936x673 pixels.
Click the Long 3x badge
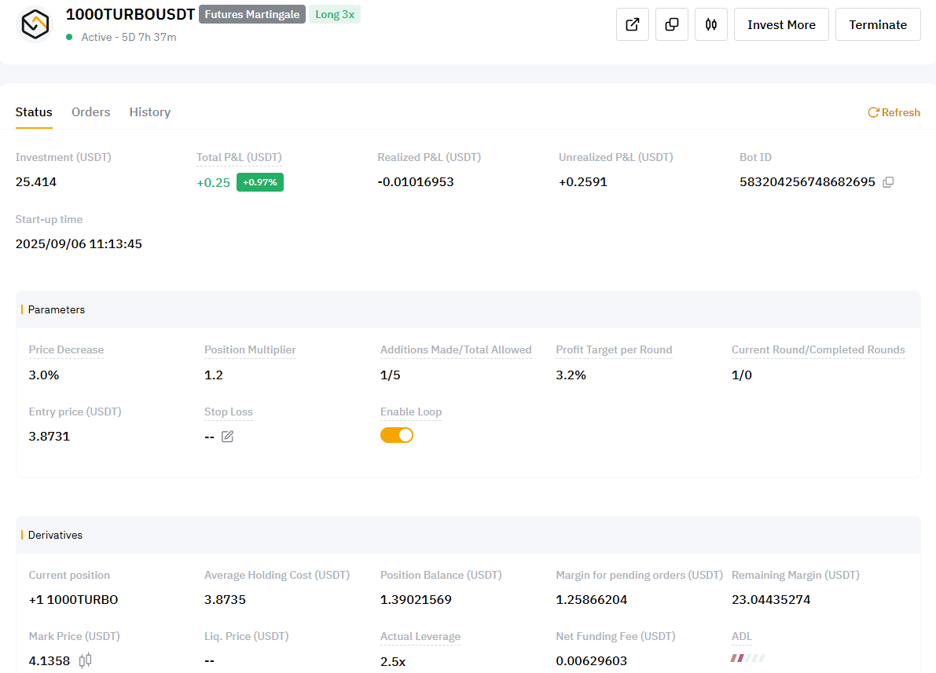[335, 14]
